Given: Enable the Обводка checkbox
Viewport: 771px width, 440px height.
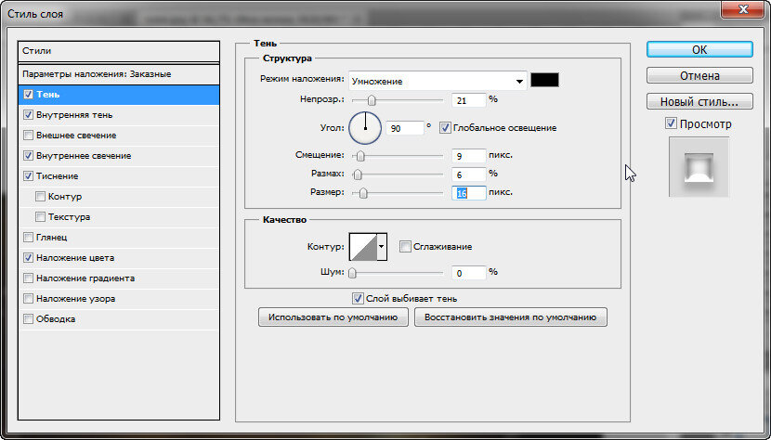Looking at the screenshot, I should (x=29, y=319).
